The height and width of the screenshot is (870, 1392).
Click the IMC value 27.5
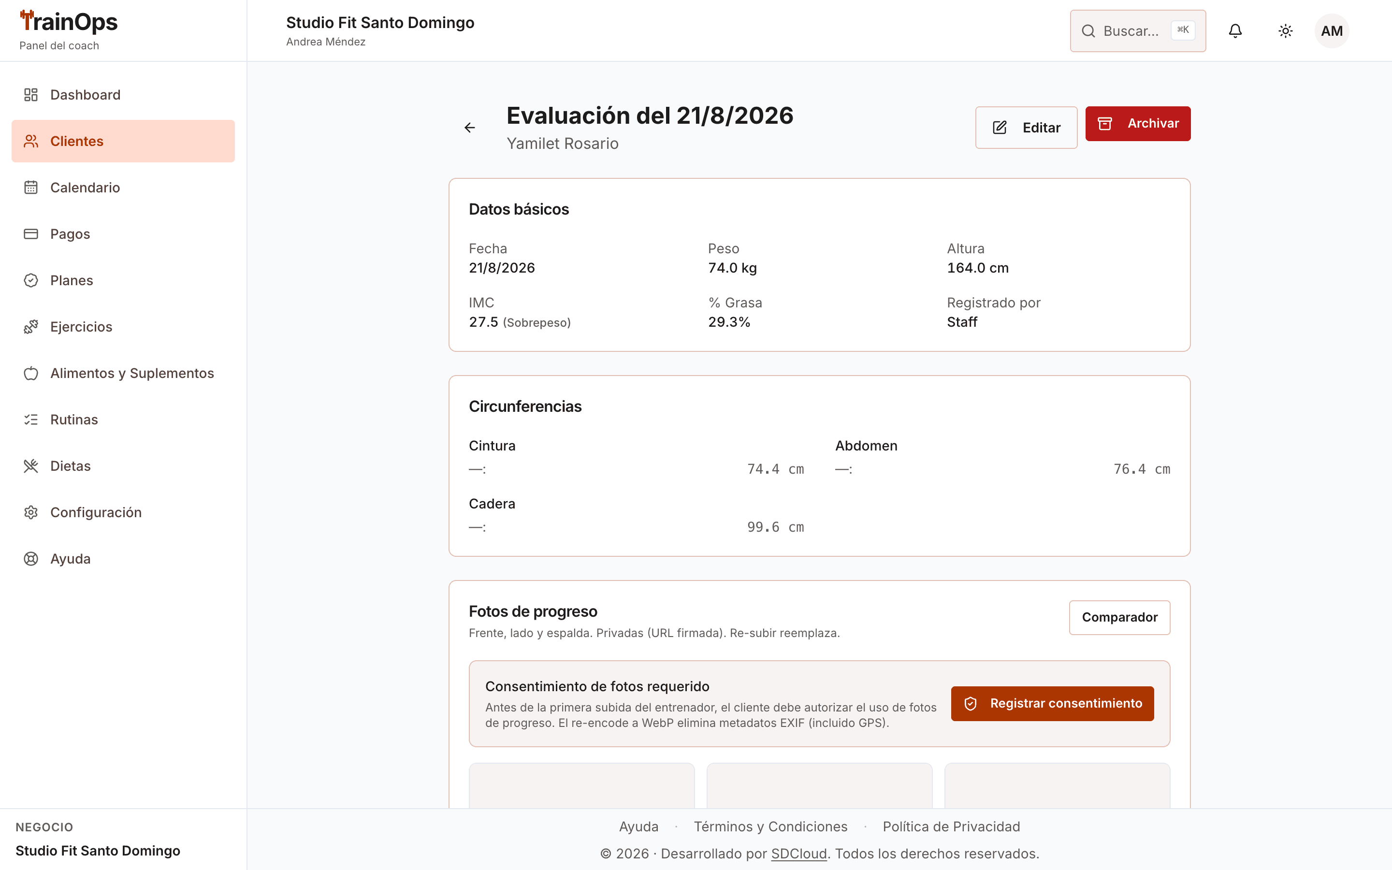click(x=483, y=322)
